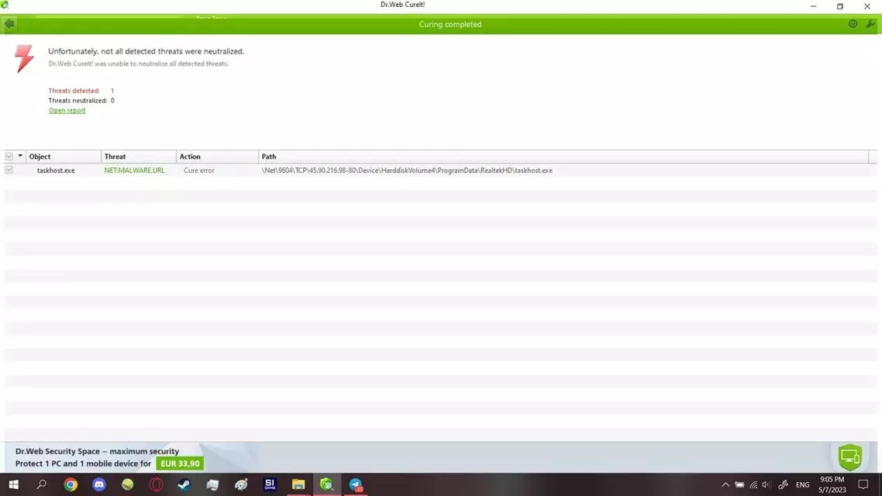This screenshot has width=882, height=496.
Task: Open the volume speaker tray icon
Action: tap(767, 484)
